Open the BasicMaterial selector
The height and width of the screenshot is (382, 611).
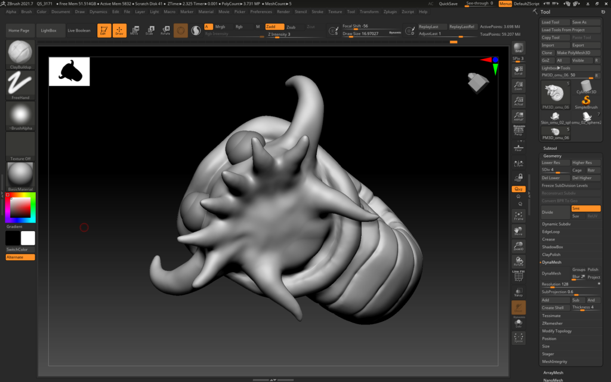tap(20, 177)
